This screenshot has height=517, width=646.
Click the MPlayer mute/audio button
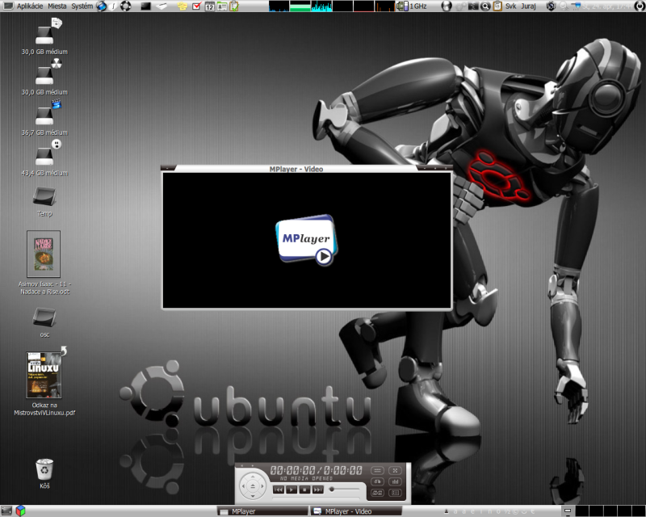[x=377, y=481]
